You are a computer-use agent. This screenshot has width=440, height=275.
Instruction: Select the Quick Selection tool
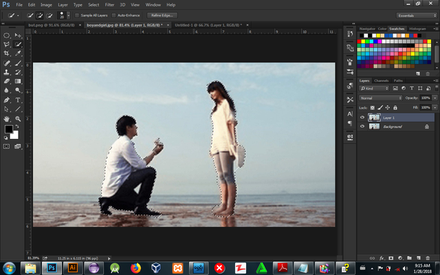coord(18,44)
